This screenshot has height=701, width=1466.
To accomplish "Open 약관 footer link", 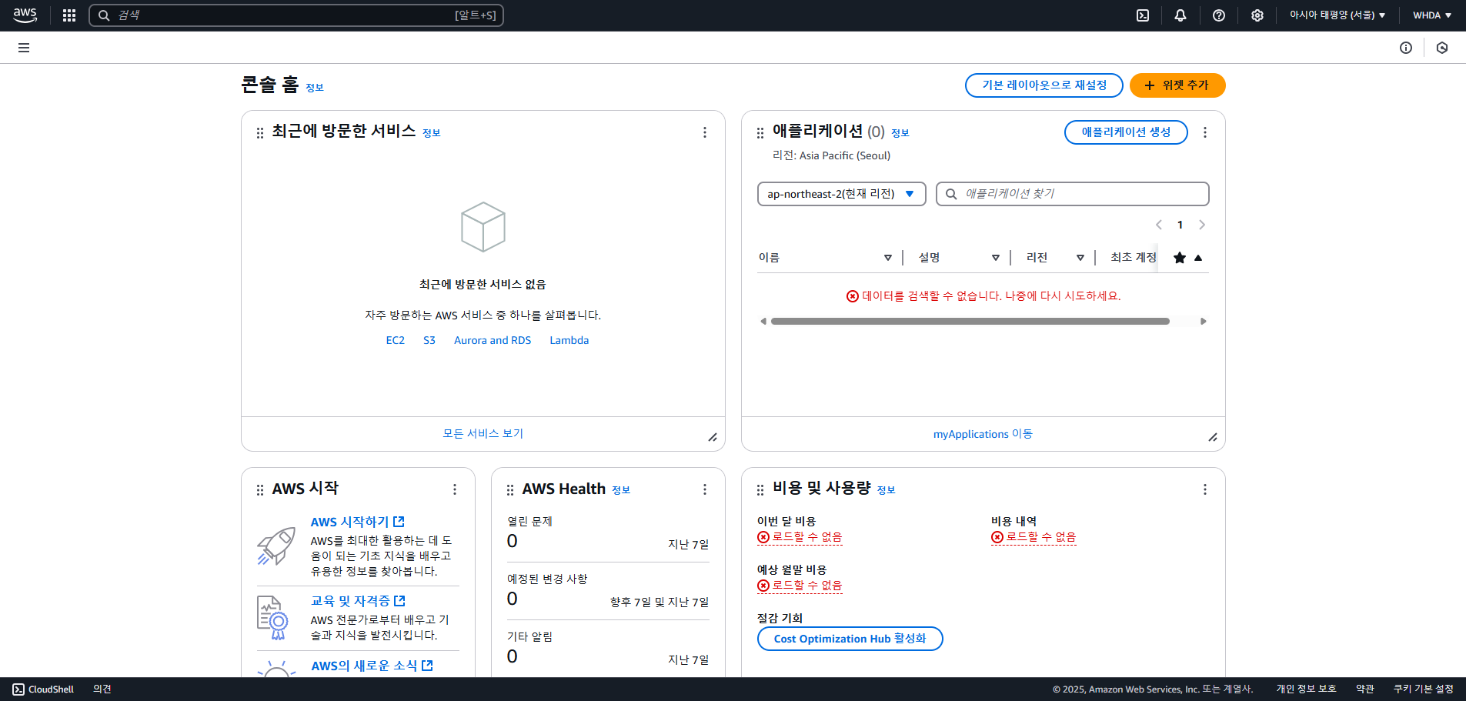I will (1365, 689).
